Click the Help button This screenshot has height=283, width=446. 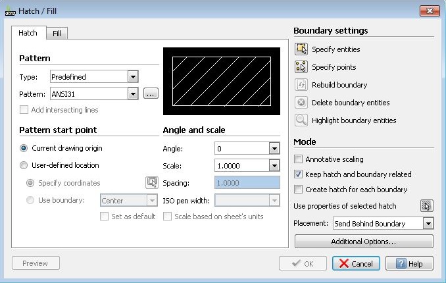(410, 263)
